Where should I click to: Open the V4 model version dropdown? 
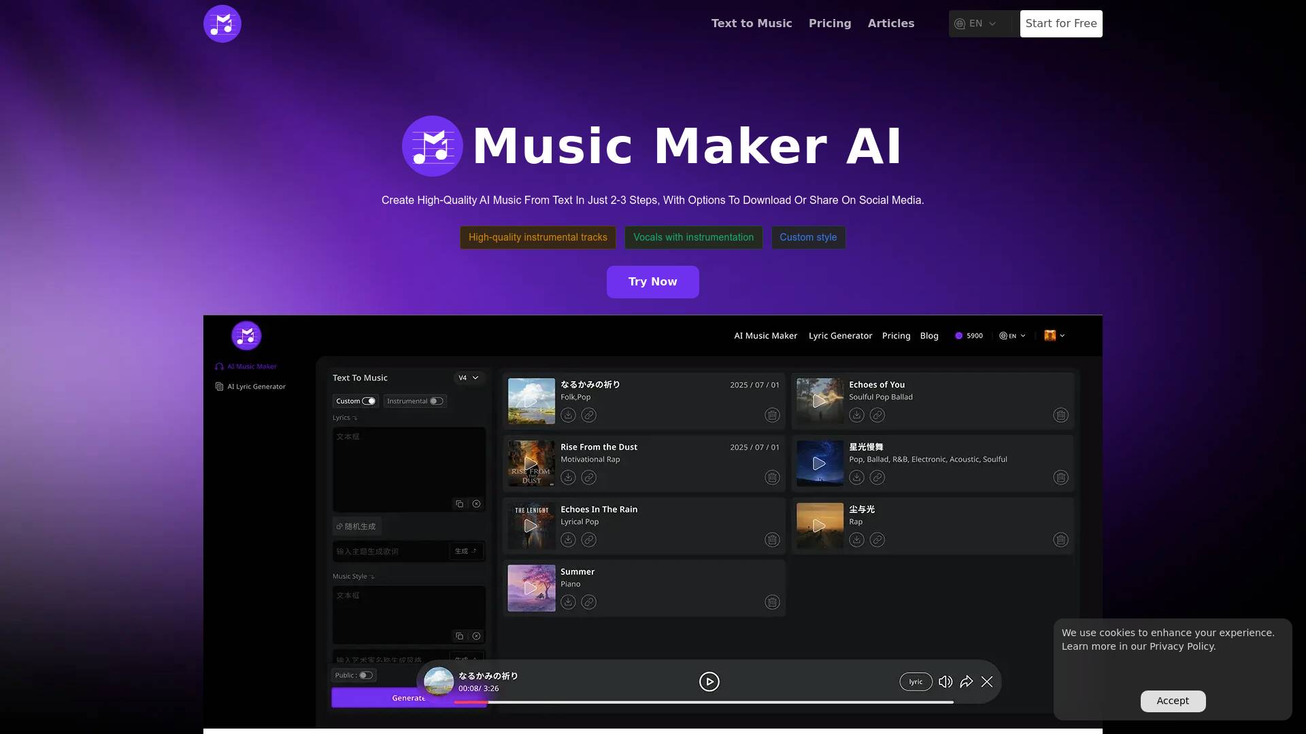468,378
